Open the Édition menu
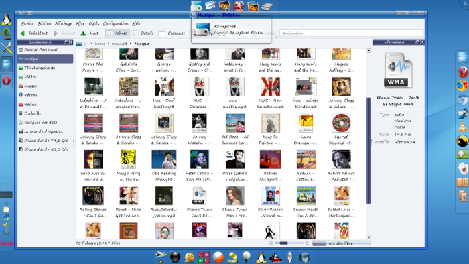Screen dimensions: 469x264 44,23
